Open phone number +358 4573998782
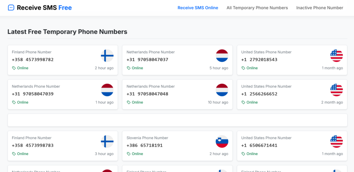This screenshot has width=354, height=172. [x=33, y=60]
